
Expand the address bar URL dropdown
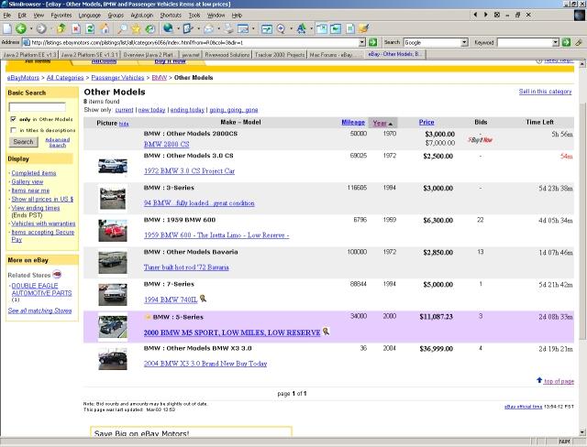pos(362,42)
